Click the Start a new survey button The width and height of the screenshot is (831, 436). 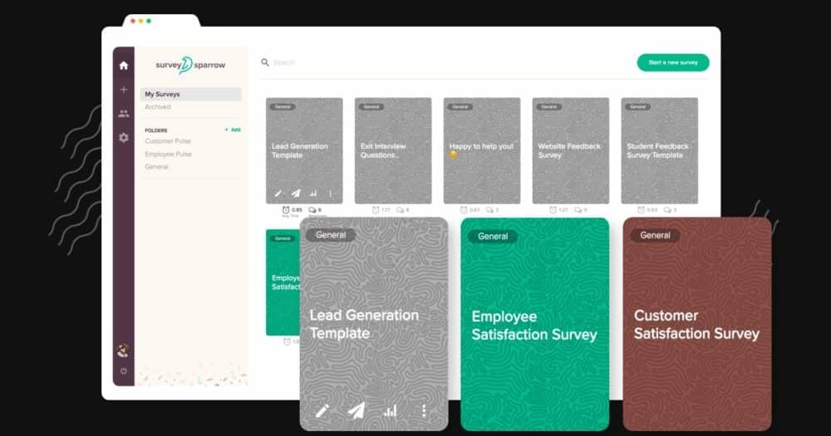pyautogui.click(x=673, y=62)
